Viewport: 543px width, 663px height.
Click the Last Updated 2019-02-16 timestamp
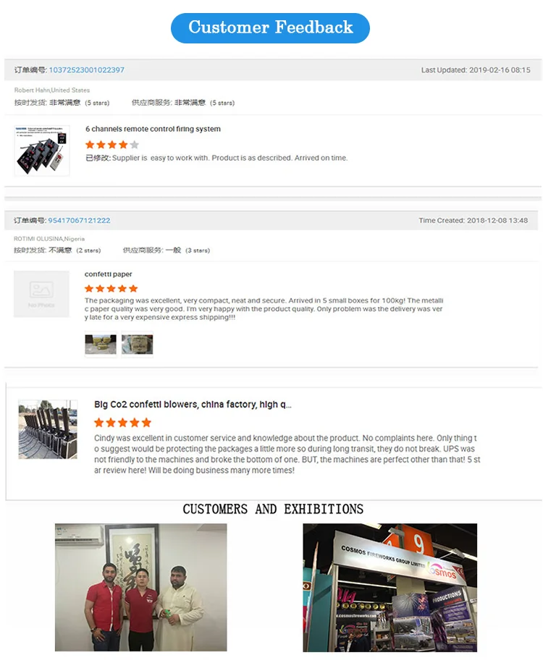[x=476, y=69]
